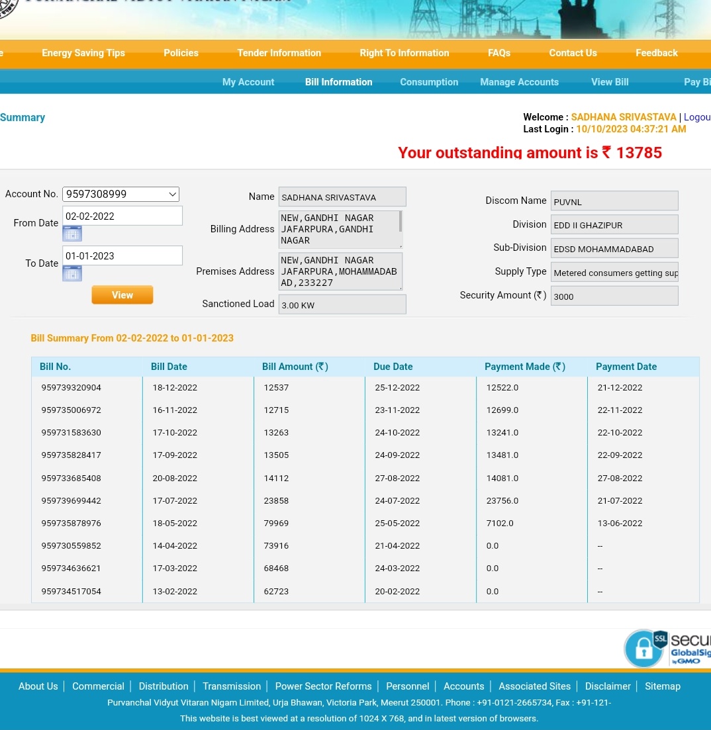
Task: Switch to My Account tab
Action: coord(248,82)
